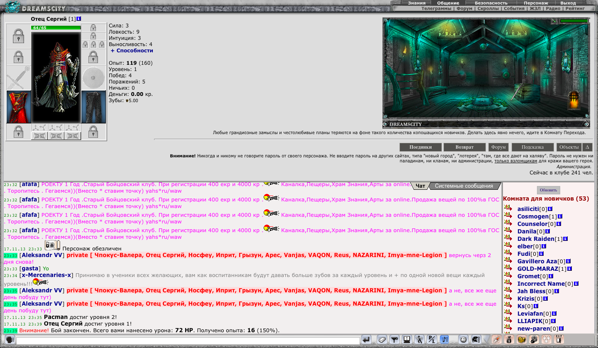This screenshot has width=598, height=348.
Task: Click the room scene image
Action: [x=486, y=73]
